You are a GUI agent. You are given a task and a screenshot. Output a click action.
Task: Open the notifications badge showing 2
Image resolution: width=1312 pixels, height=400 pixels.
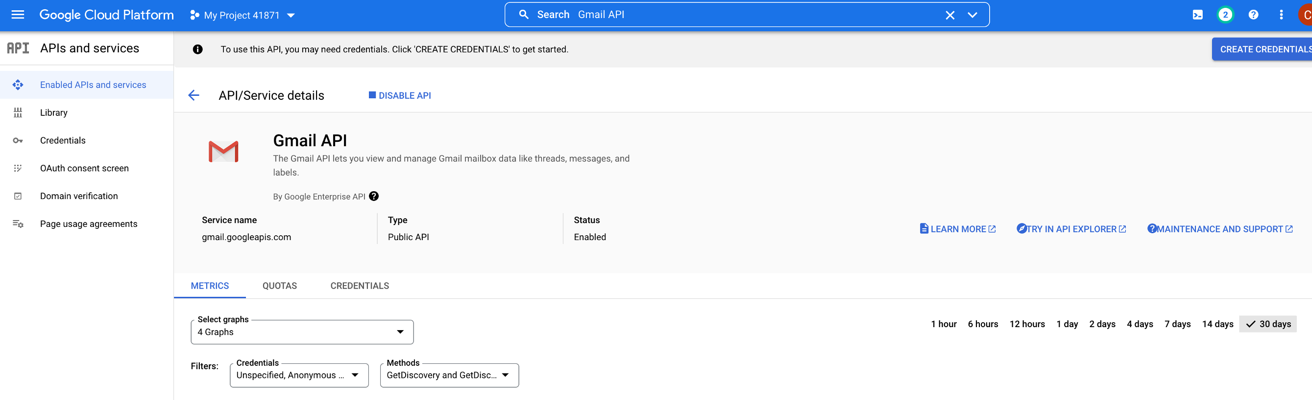tap(1225, 15)
